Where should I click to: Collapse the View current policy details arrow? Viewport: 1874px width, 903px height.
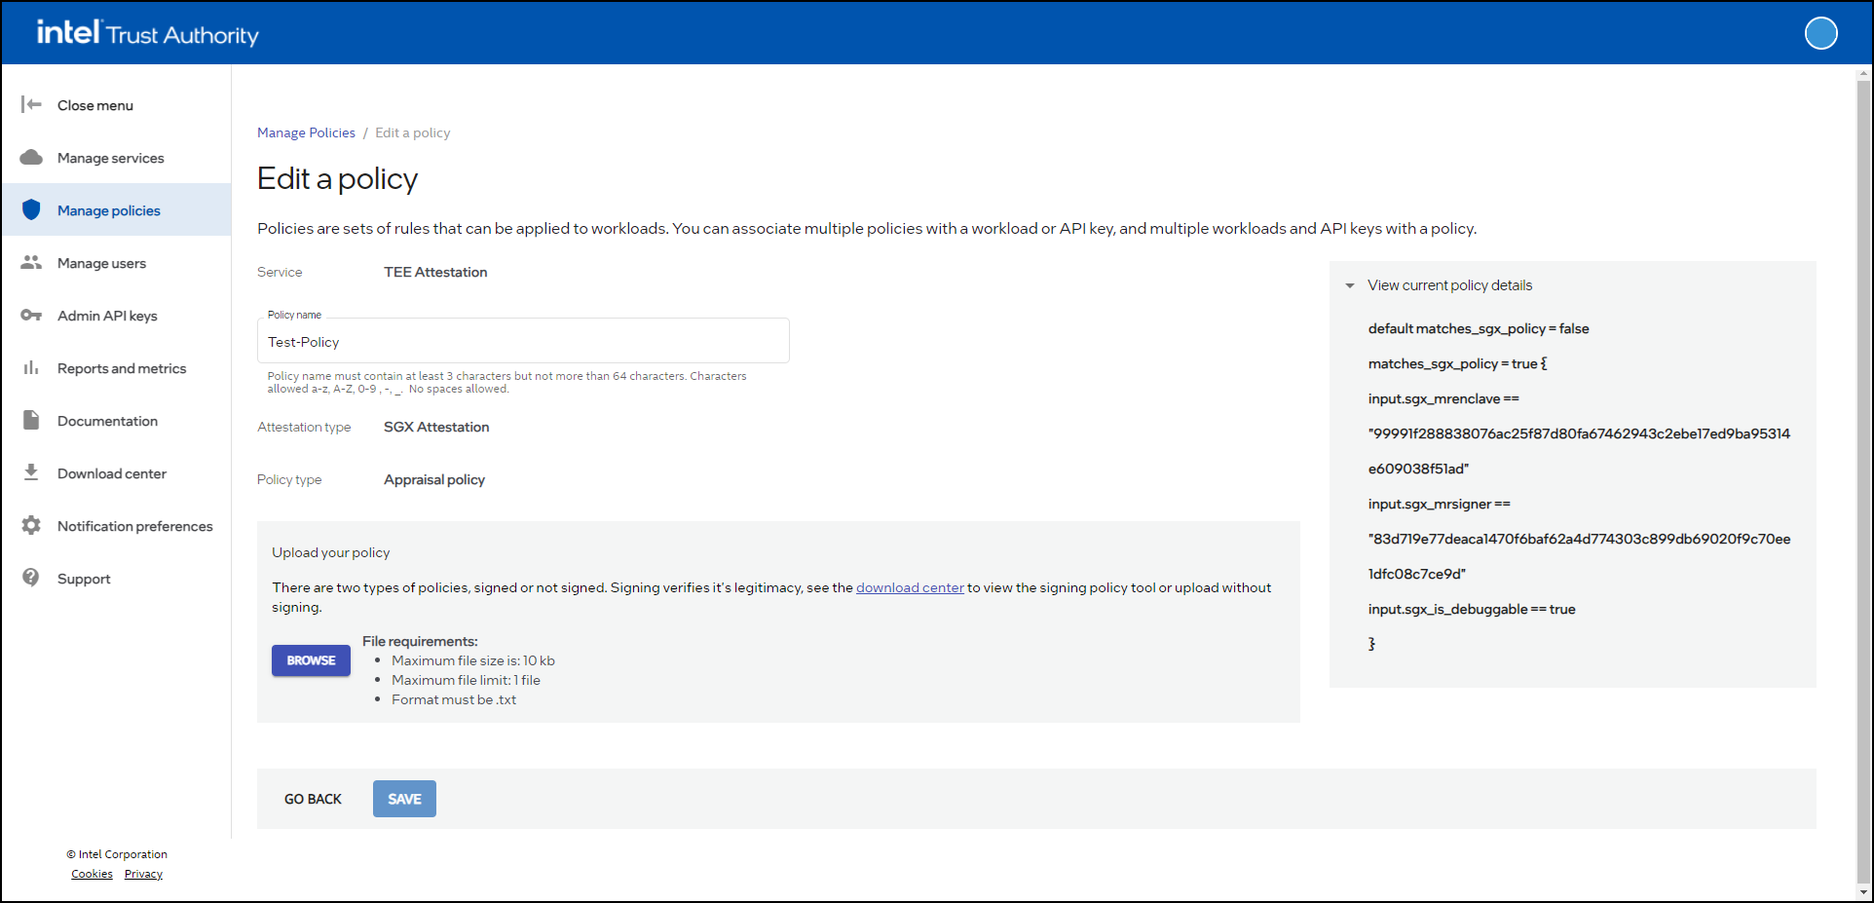pyautogui.click(x=1350, y=285)
